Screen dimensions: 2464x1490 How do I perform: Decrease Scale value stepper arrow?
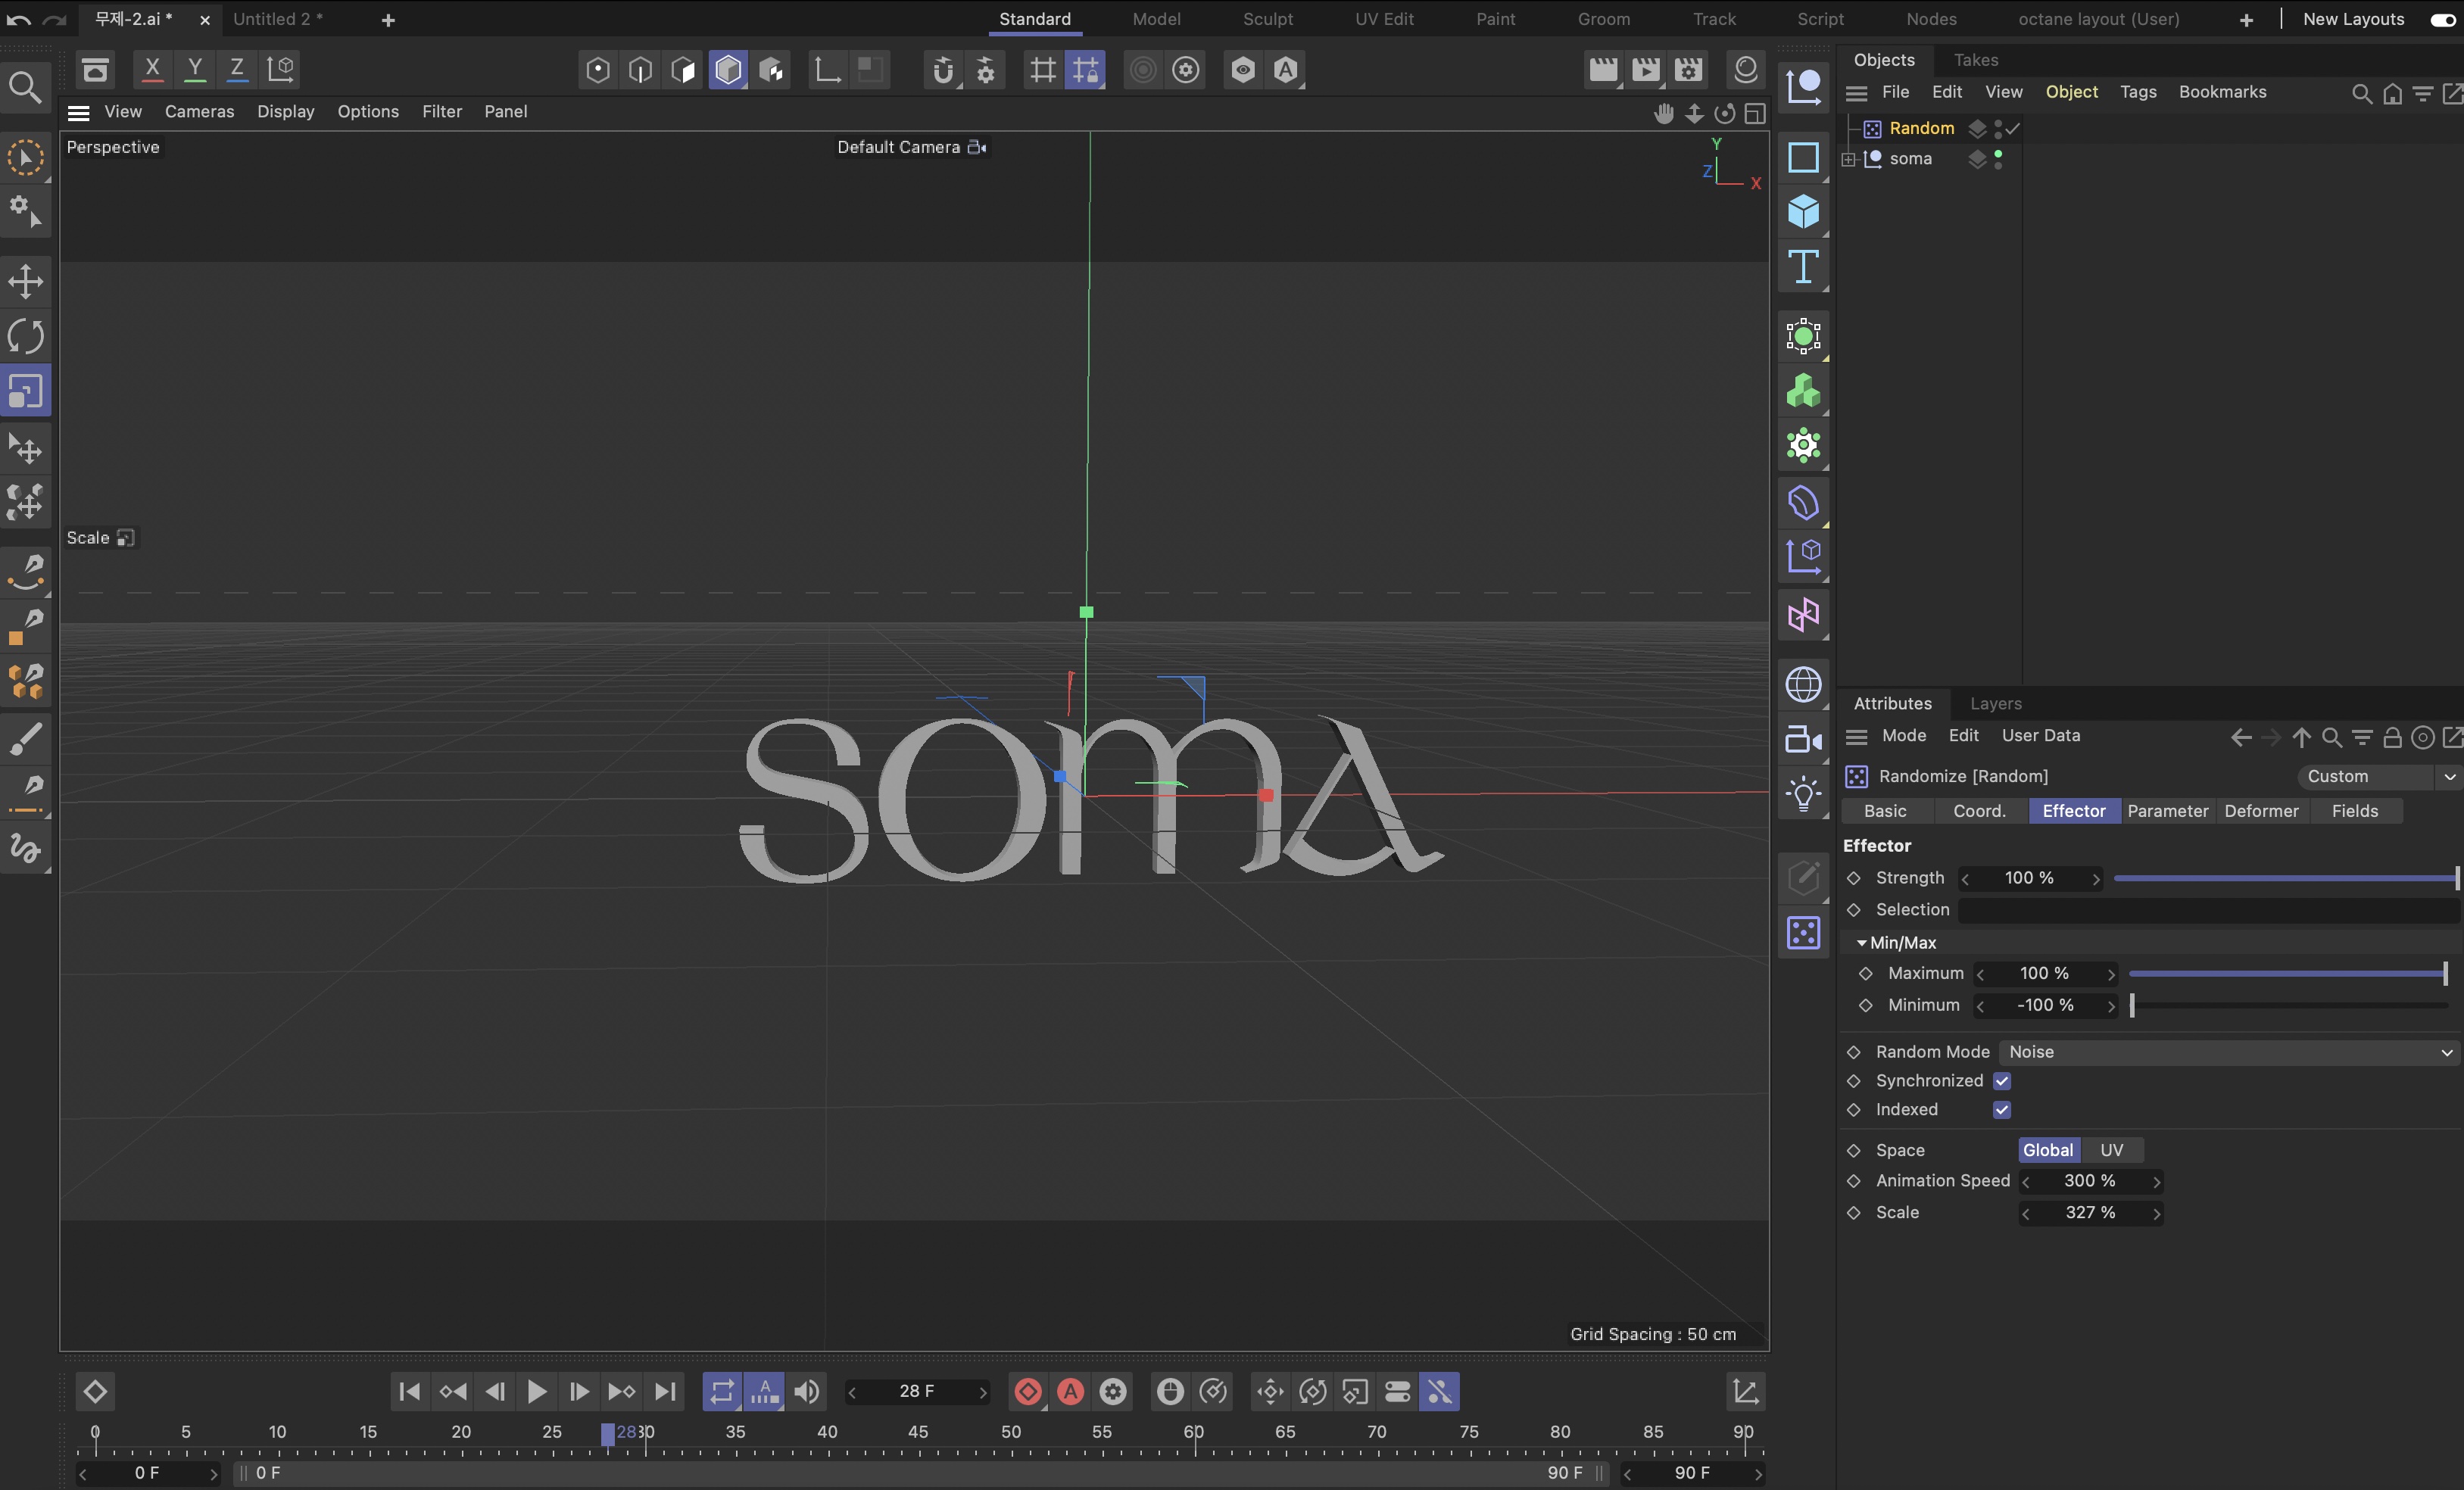(x=2026, y=1214)
